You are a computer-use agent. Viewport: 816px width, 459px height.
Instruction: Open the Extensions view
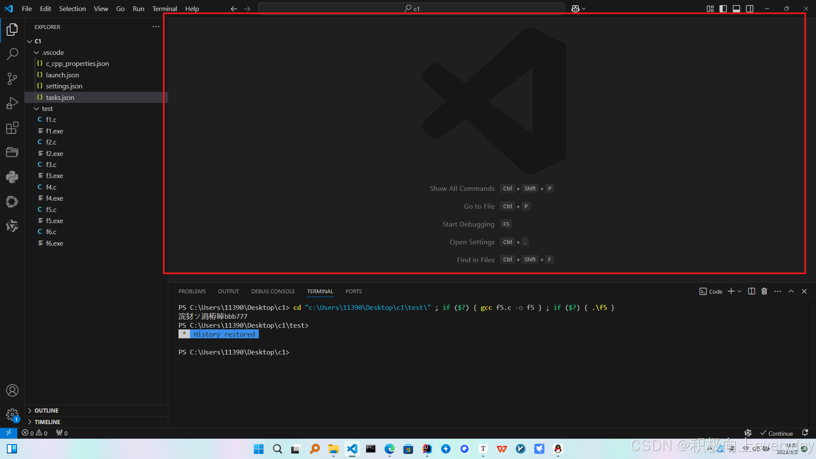[12, 127]
